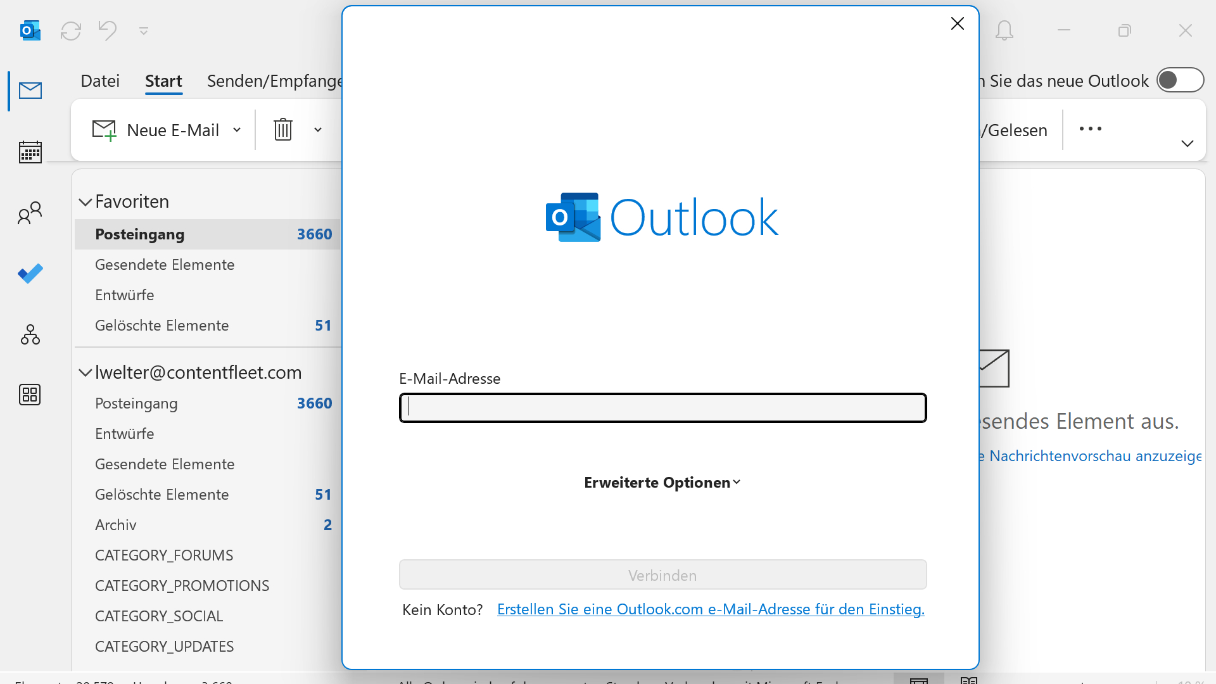
Task: Focus the E-Mail-Adresse input field
Action: click(x=663, y=408)
